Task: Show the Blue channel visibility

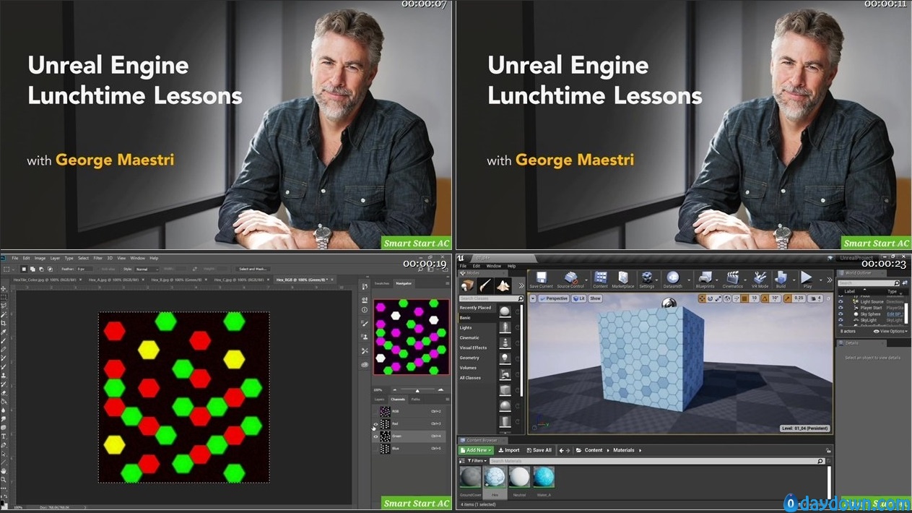Action: (x=375, y=449)
